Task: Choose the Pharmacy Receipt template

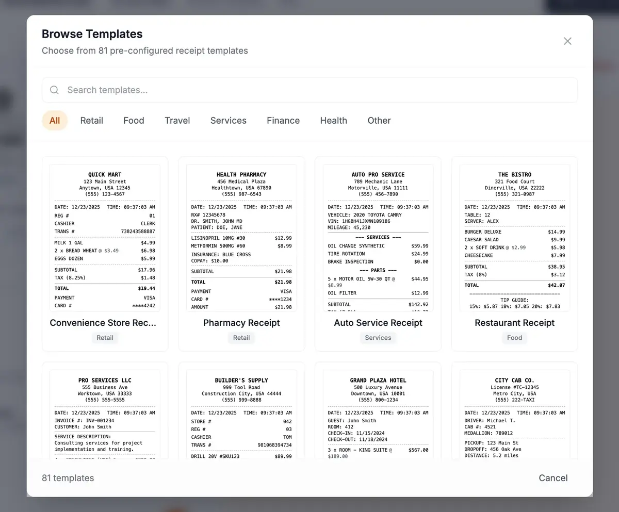Action: pos(241,253)
